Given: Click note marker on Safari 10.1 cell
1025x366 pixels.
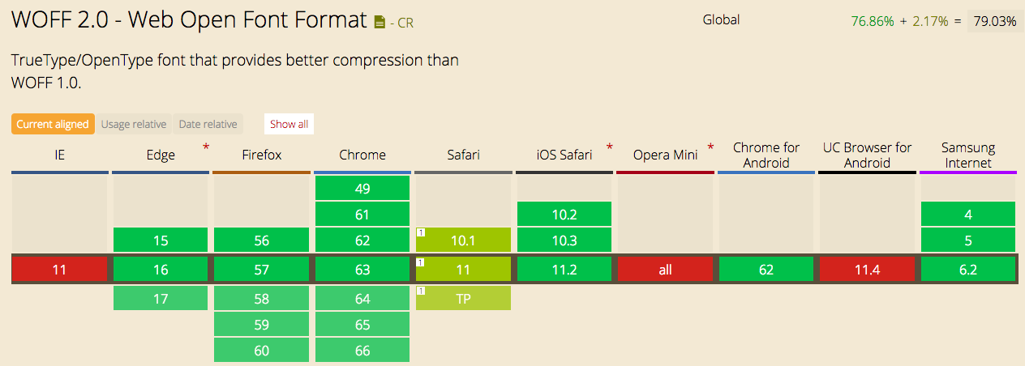Looking at the screenshot, I should [x=421, y=232].
